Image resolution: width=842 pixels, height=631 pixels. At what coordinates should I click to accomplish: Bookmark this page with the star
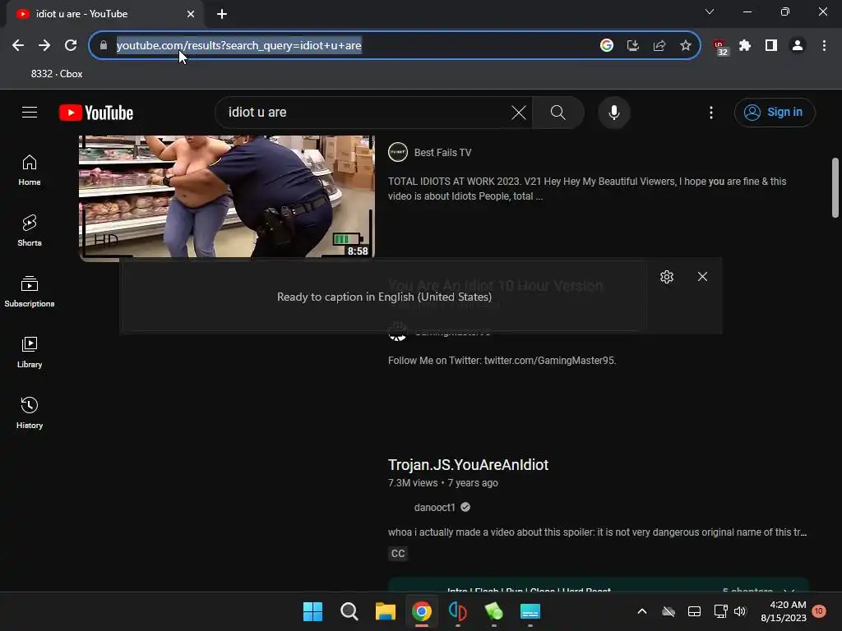point(686,46)
